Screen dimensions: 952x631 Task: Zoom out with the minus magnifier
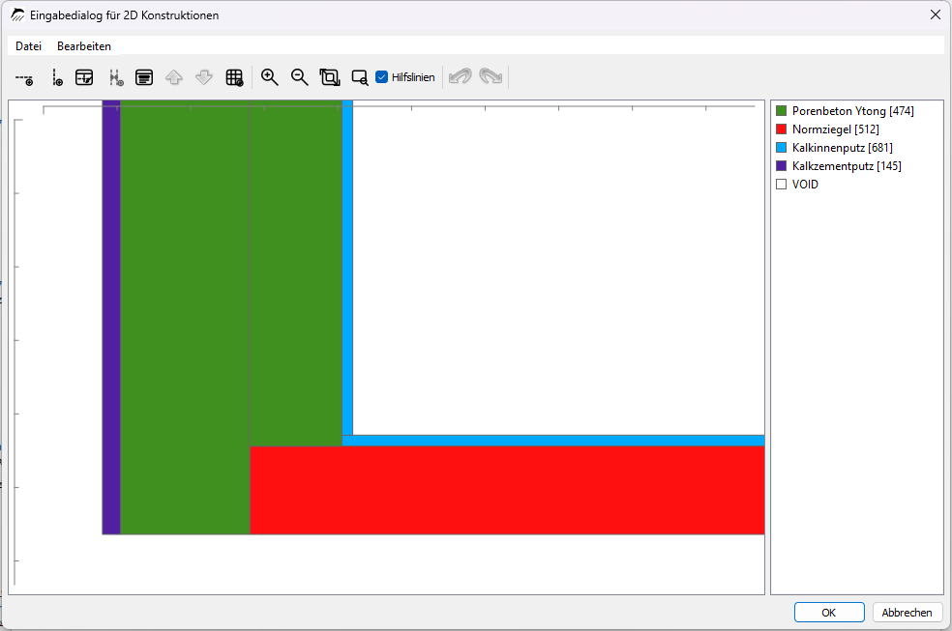point(299,77)
